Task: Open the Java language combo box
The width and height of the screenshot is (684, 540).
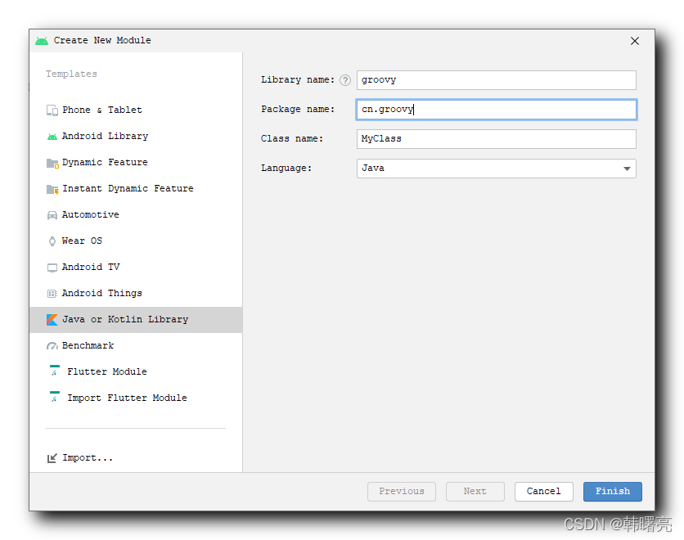Action: coord(497,169)
